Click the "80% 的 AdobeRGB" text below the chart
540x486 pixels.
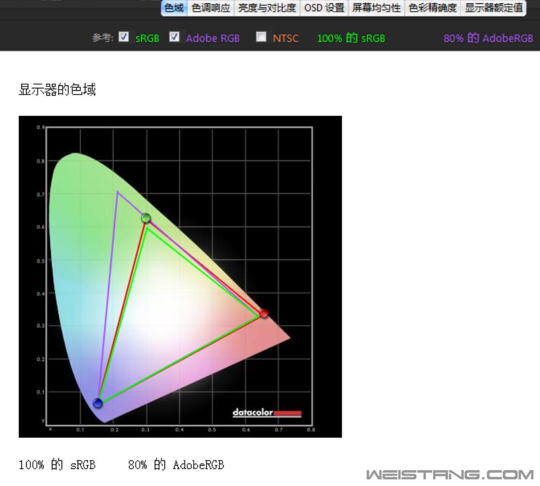pos(176,465)
